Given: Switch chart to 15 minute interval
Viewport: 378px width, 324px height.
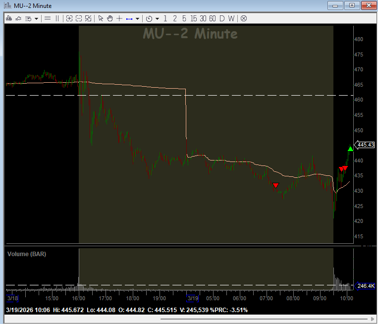Looking at the screenshot, I should coord(193,18).
